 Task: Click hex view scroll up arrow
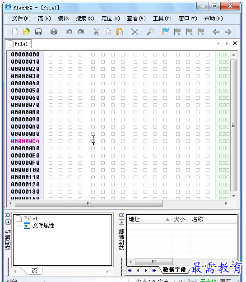point(233,55)
